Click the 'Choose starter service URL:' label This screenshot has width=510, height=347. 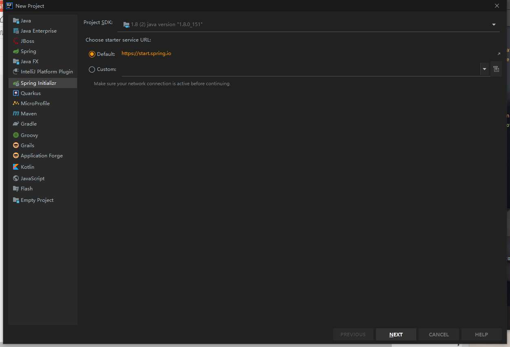pos(118,40)
